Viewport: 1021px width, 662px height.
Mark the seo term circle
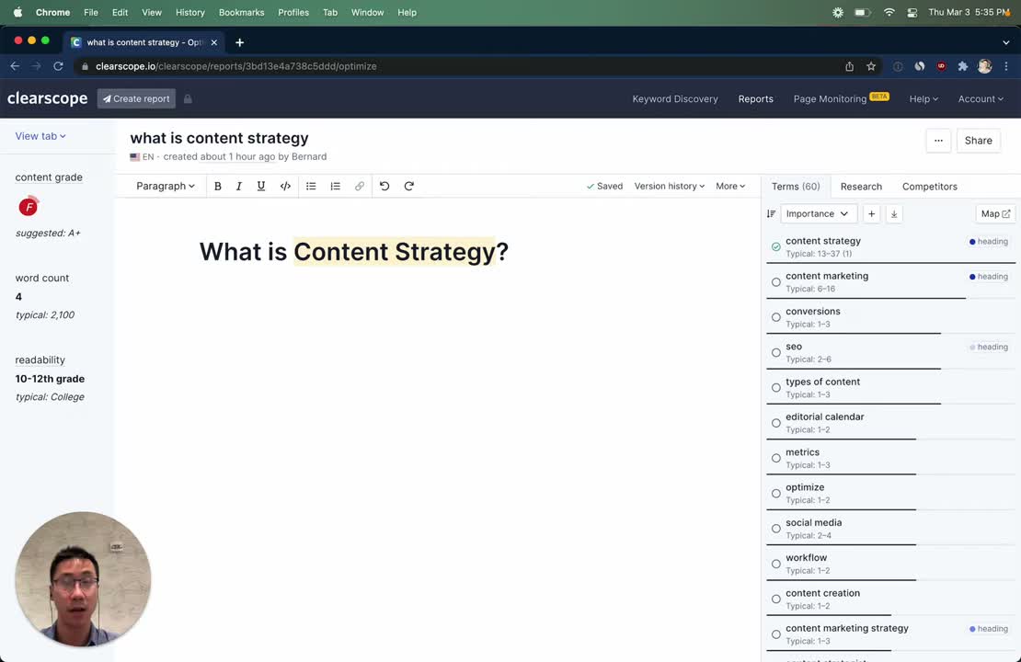(775, 352)
